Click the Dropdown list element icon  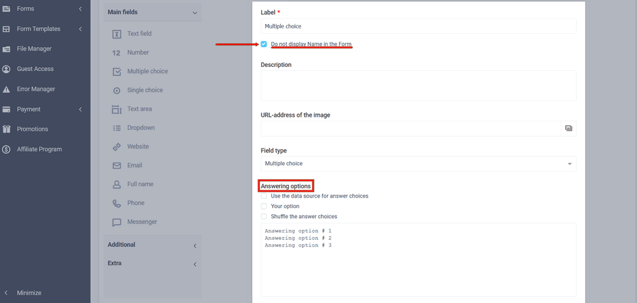(117, 128)
